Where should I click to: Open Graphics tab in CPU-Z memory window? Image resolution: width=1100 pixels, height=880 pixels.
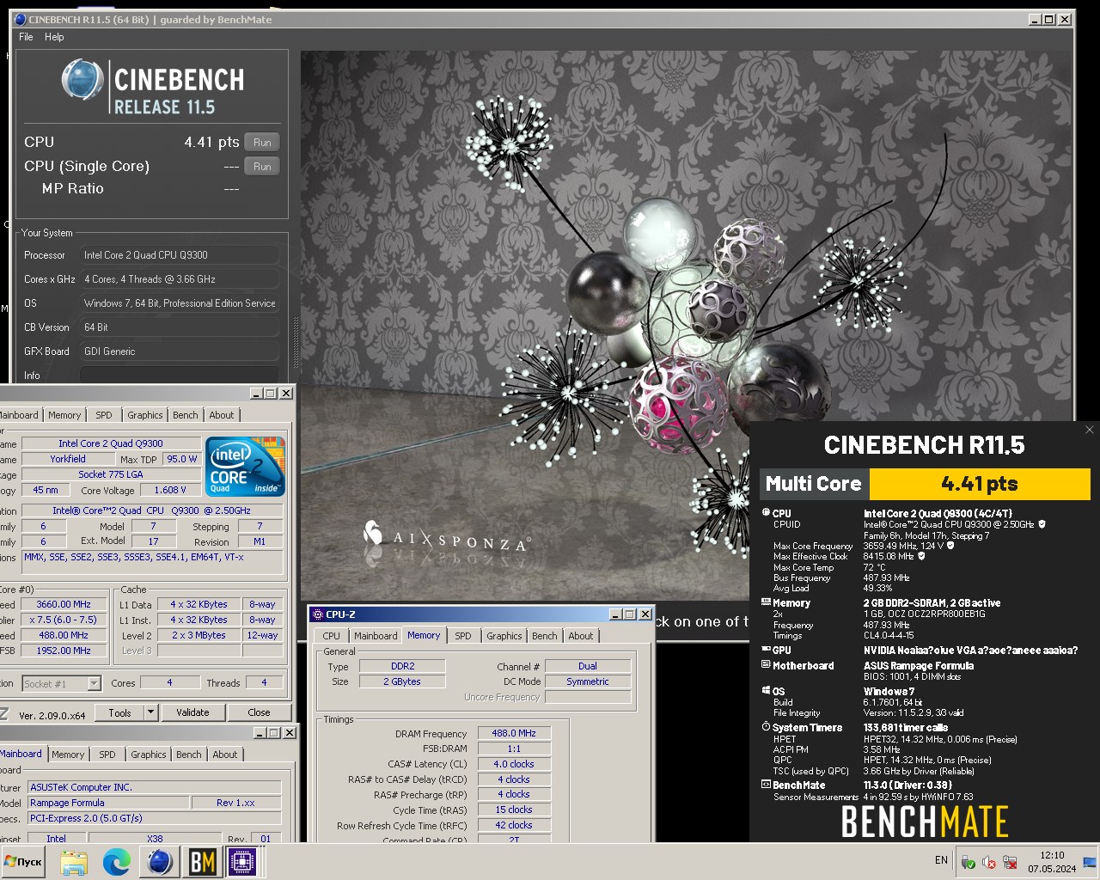coord(504,636)
